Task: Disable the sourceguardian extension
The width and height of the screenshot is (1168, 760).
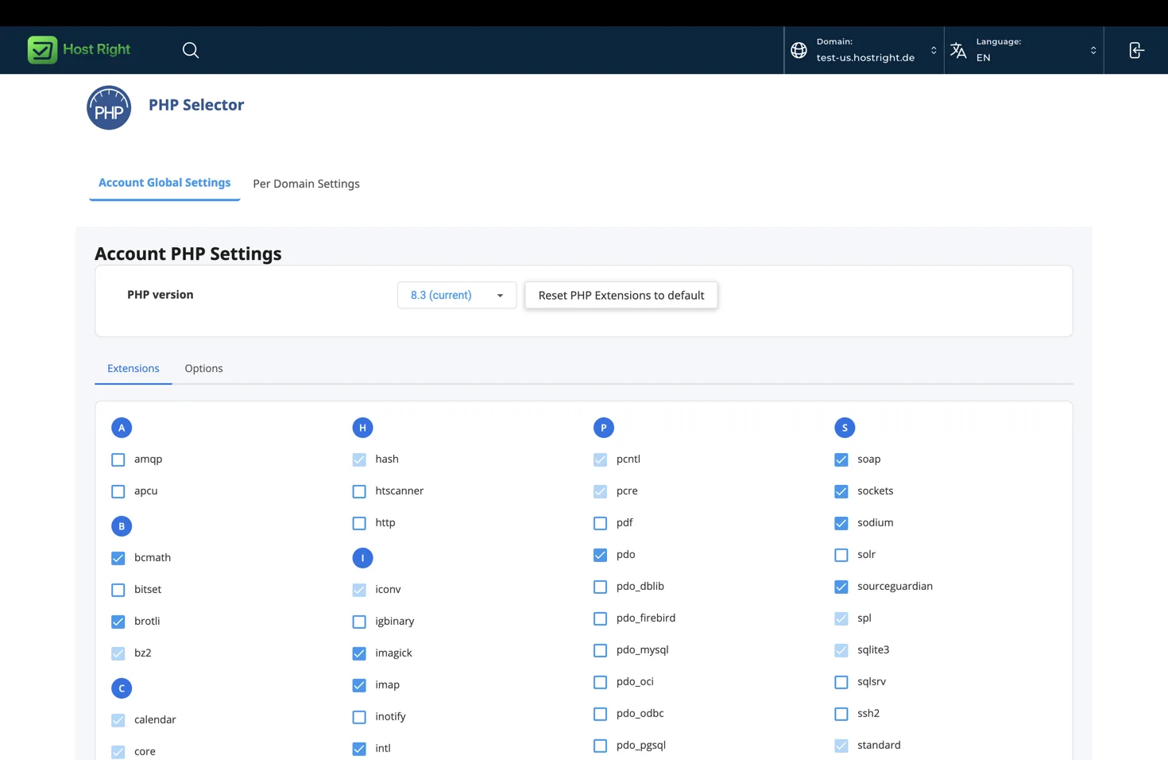Action: tap(841, 587)
